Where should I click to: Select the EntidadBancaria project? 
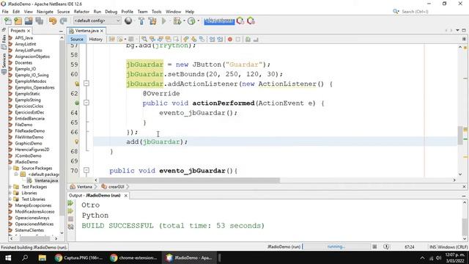coord(29,119)
